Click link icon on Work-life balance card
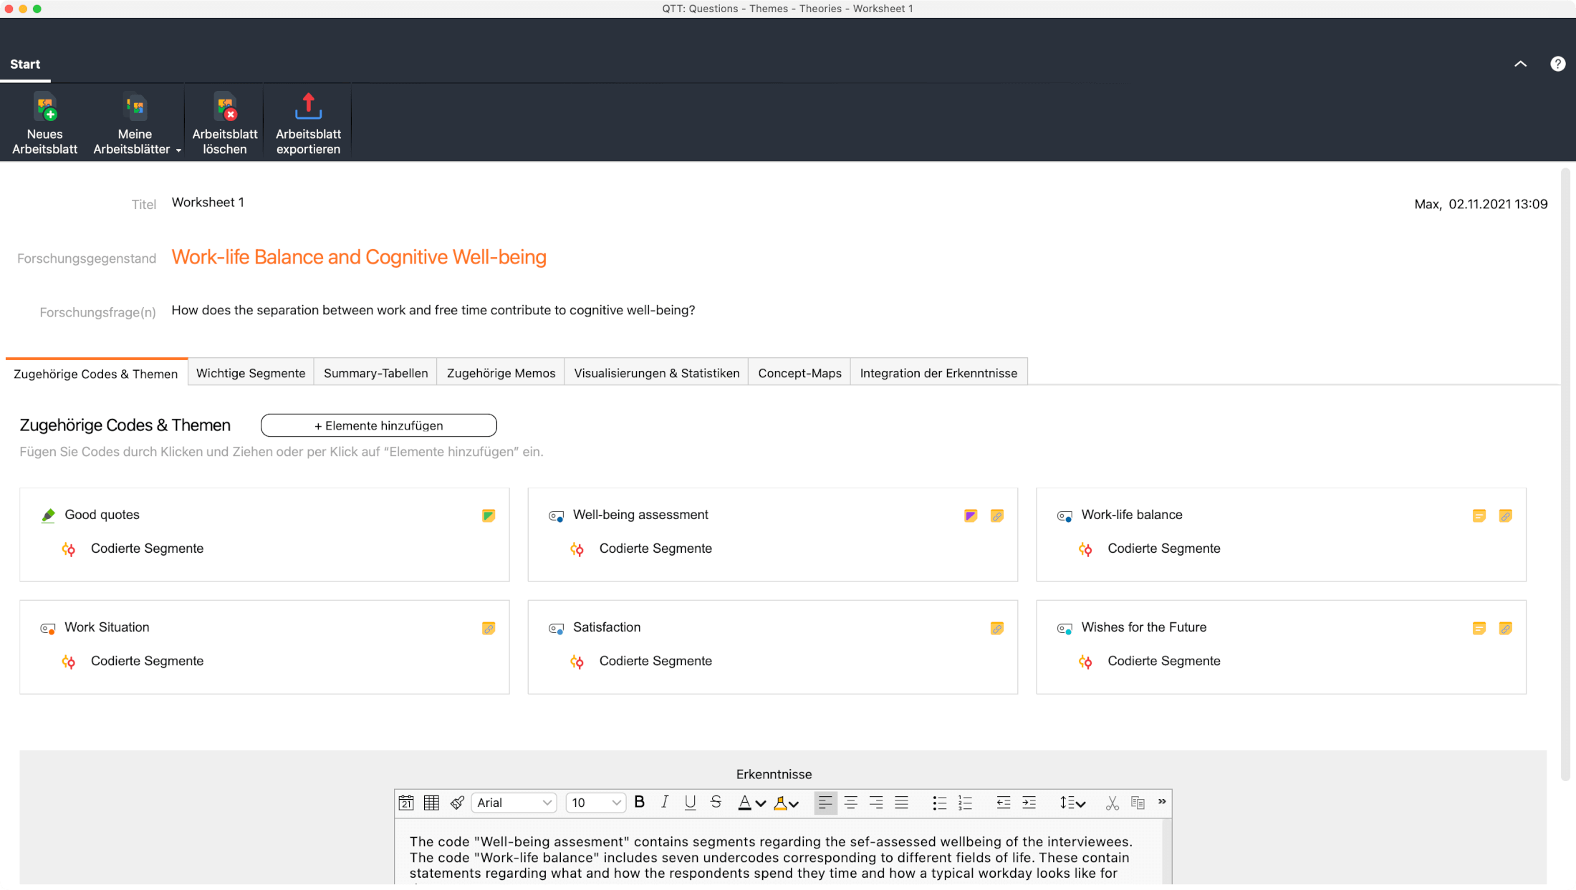This screenshot has width=1576, height=890. tap(1505, 516)
